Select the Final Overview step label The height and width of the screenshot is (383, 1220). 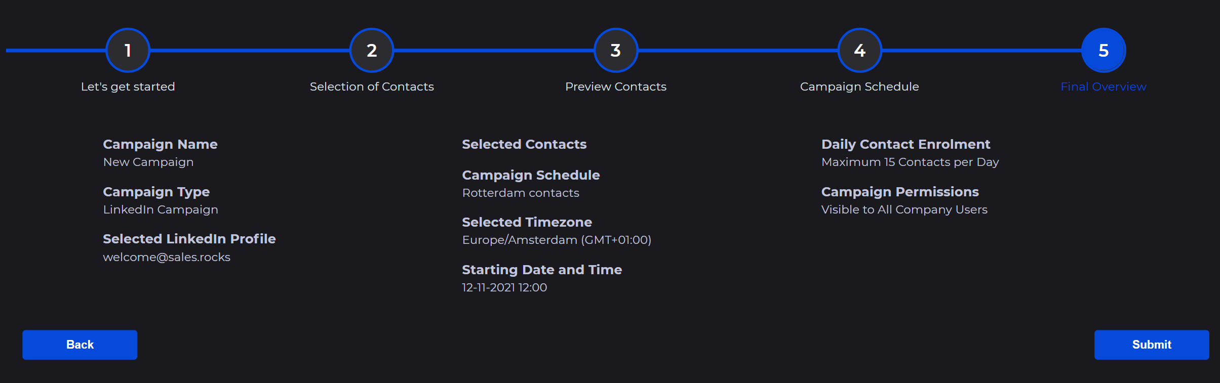1104,87
